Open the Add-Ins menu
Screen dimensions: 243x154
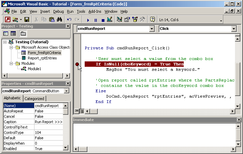tap(95, 11)
